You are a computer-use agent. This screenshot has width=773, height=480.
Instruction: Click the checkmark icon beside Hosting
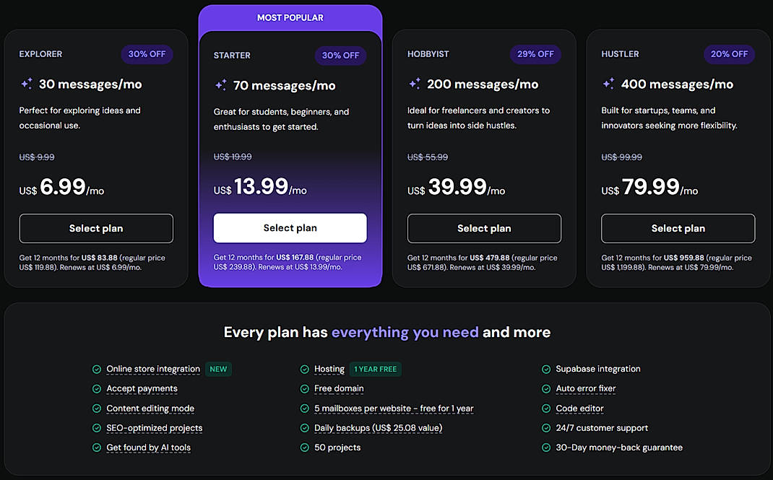pyautogui.click(x=304, y=369)
